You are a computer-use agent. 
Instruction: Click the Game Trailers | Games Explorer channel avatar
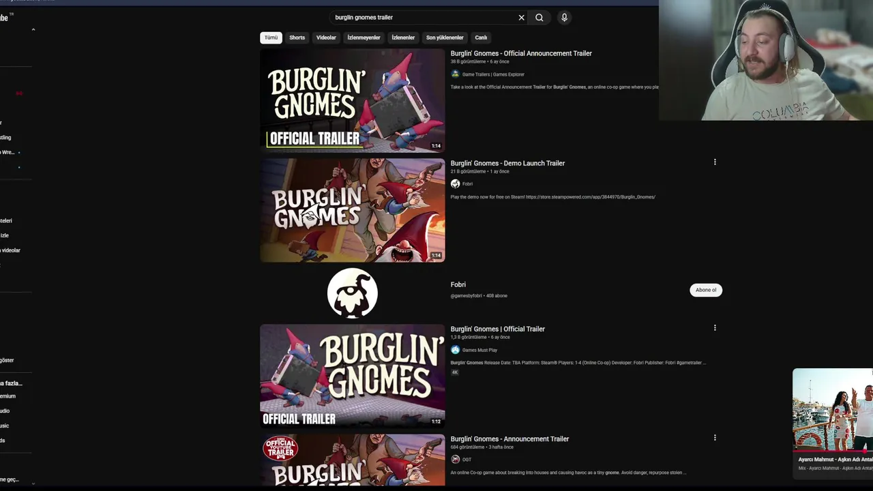click(x=455, y=74)
